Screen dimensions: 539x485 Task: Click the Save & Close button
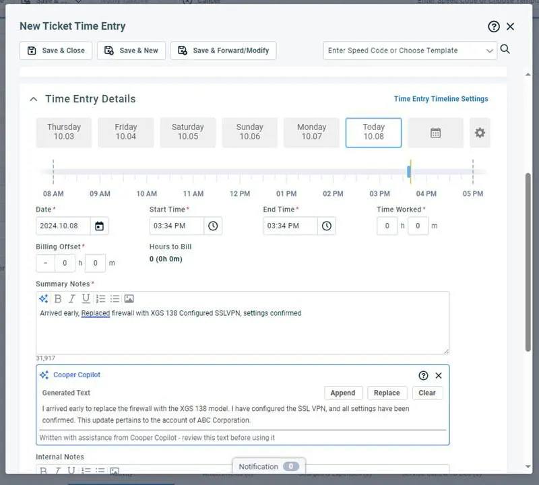pyautogui.click(x=56, y=51)
